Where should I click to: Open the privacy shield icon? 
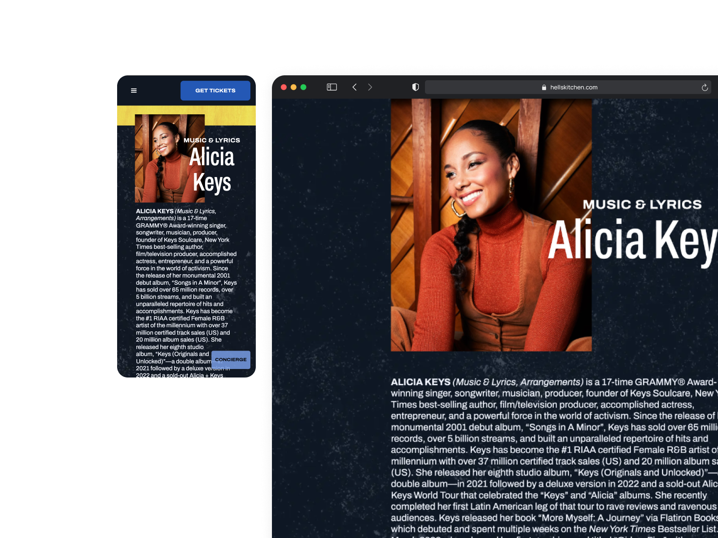pos(416,87)
